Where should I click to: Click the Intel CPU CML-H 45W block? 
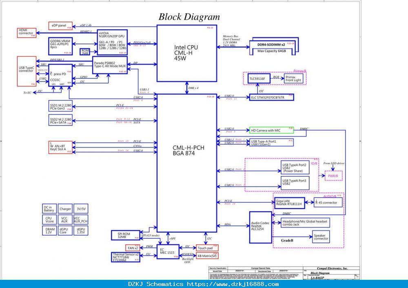coord(187,53)
